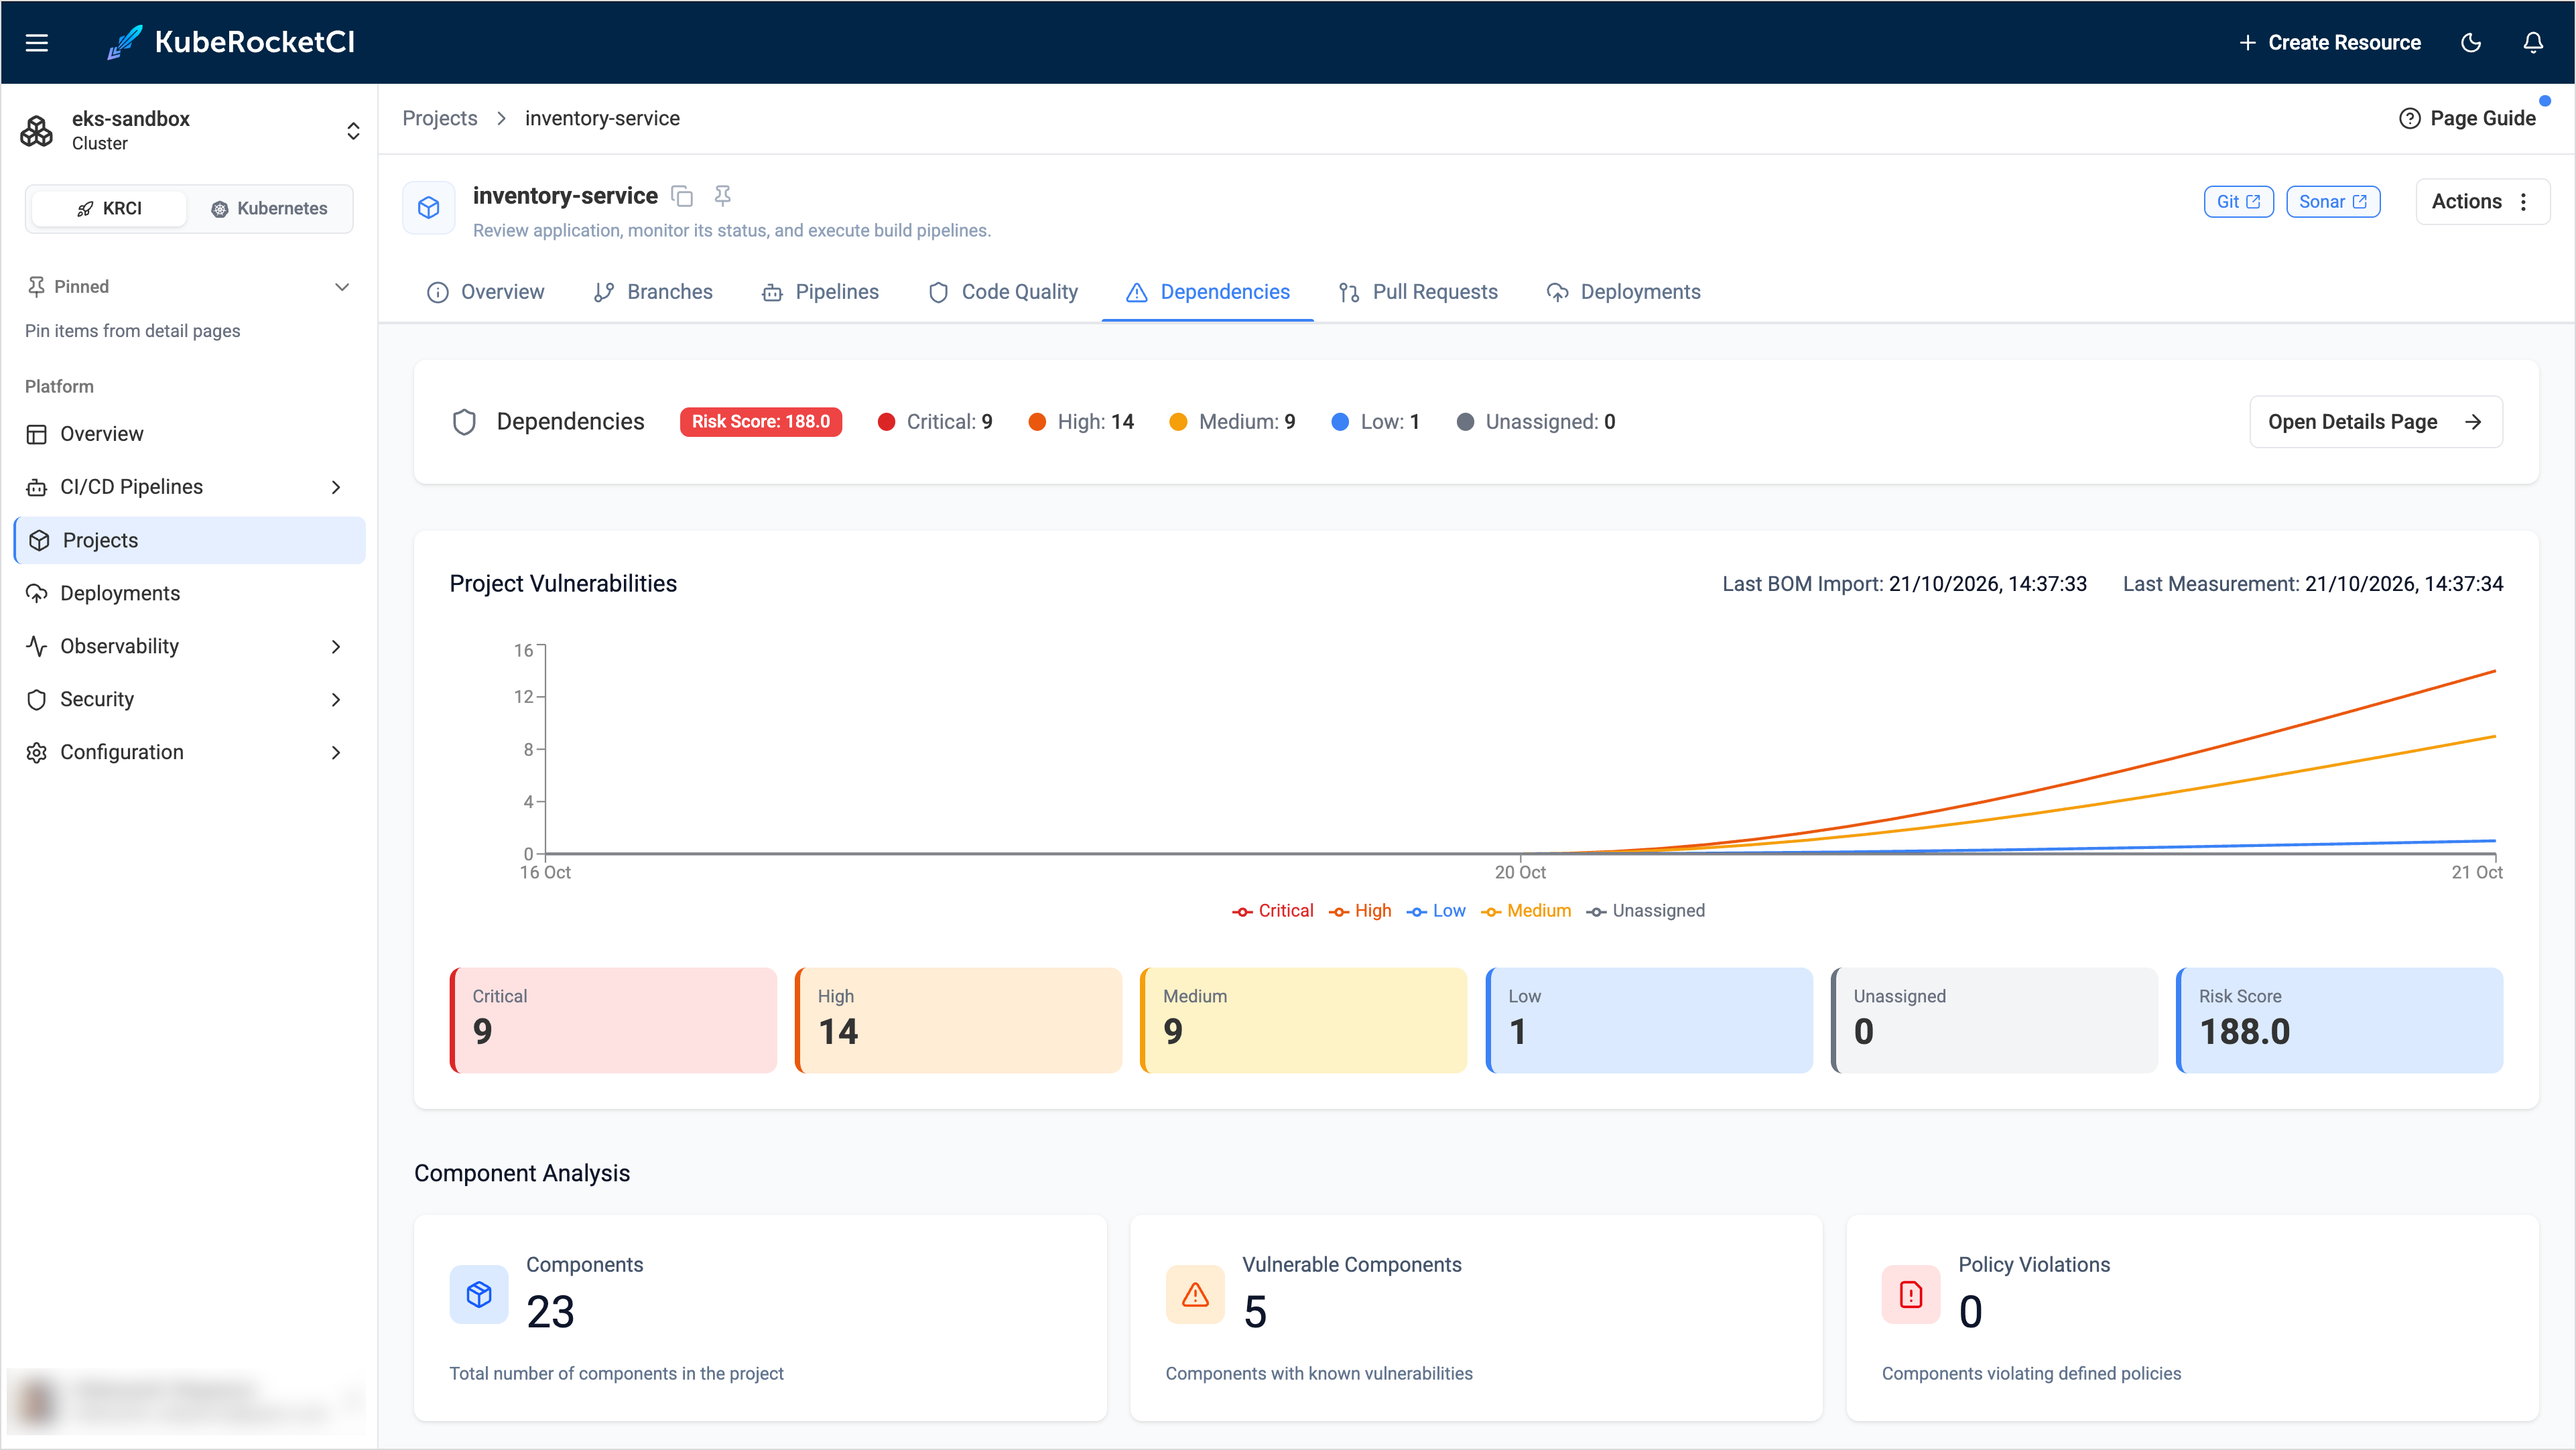The width and height of the screenshot is (2576, 1450).
Task: Open the Pull Requests tab
Action: pos(1418,292)
